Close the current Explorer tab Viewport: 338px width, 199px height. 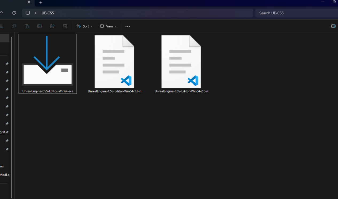(29, 2)
